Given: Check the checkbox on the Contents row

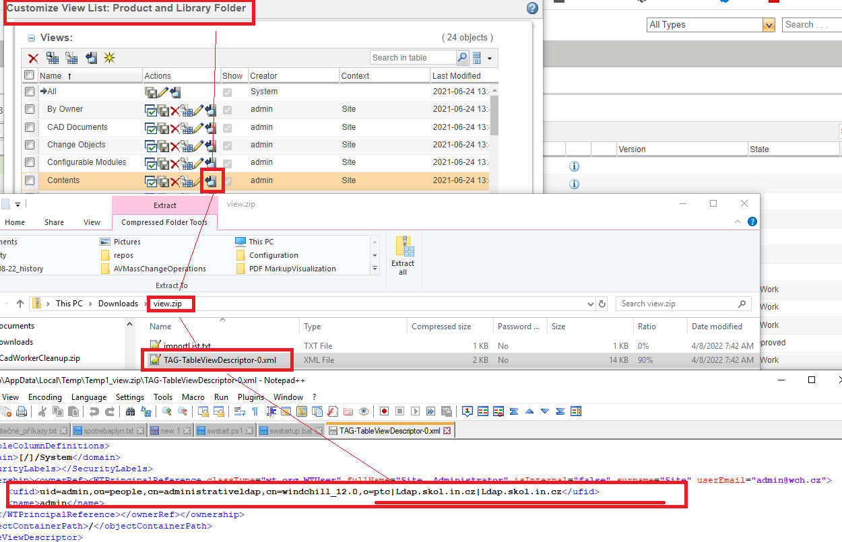Looking at the screenshot, I should tap(28, 180).
